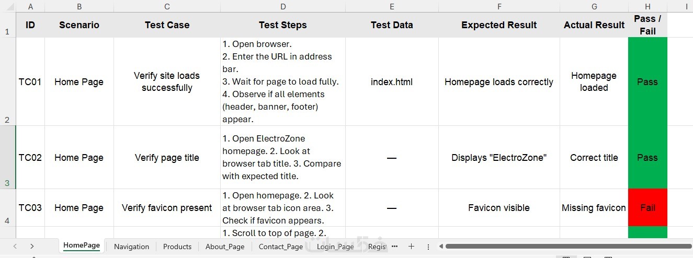Switch to the Navigation sheet tab
Viewport: 693px width, 258px height.
[131, 247]
